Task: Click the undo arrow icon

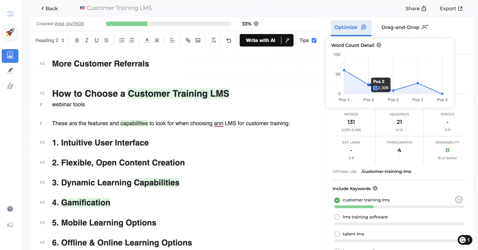Action: click(x=228, y=40)
